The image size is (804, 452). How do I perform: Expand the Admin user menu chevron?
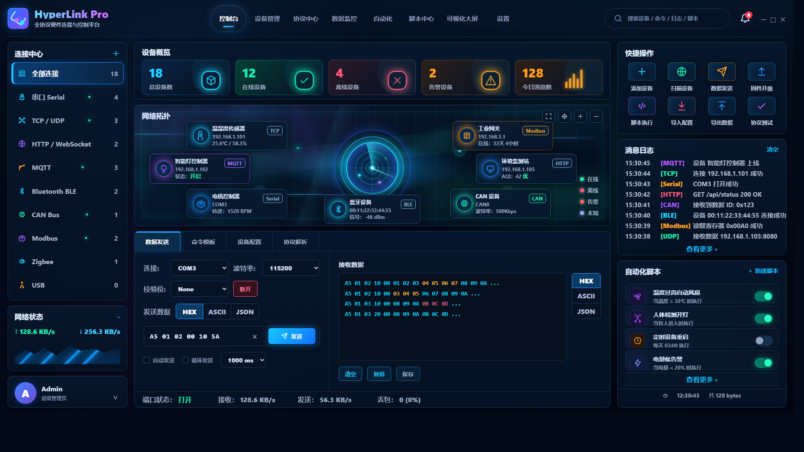click(x=115, y=397)
